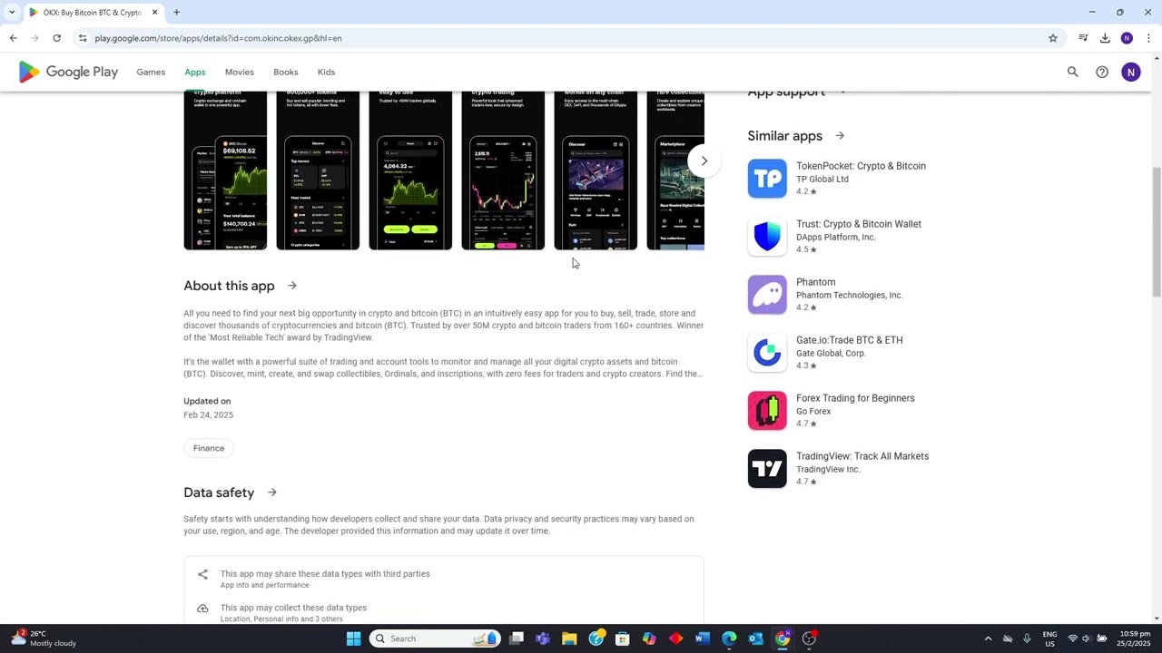This screenshot has height=653, width=1162.
Task: Click the Windows taskbar Search box
Action: pyautogui.click(x=436, y=638)
